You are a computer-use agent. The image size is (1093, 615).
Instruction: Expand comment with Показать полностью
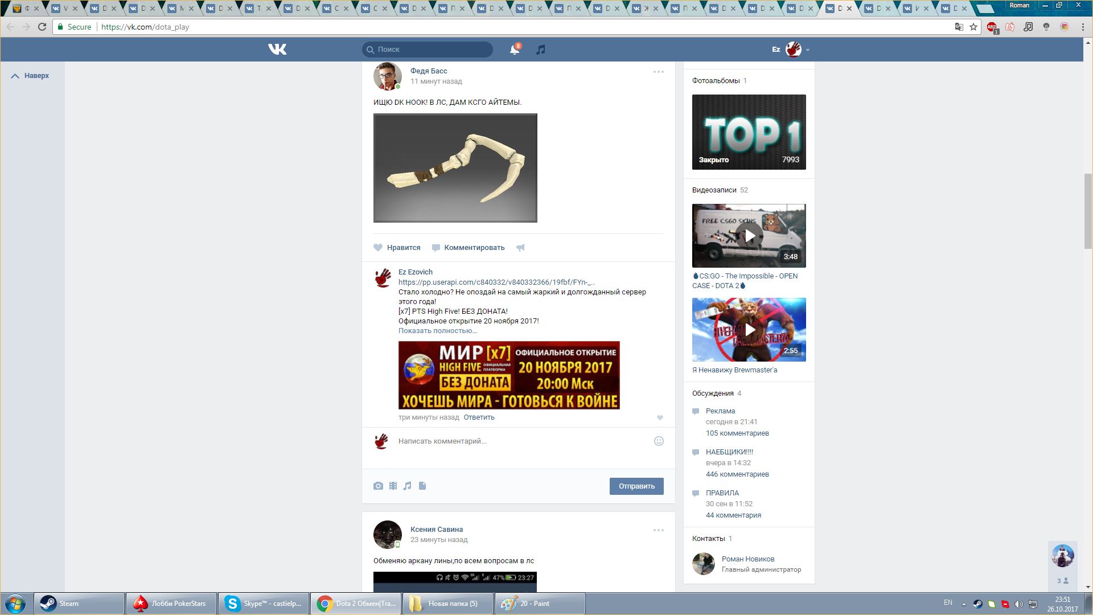(x=437, y=331)
